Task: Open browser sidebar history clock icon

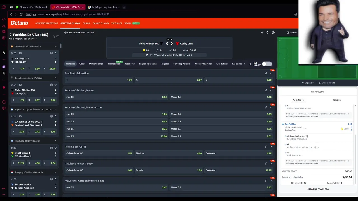Action: point(4,102)
